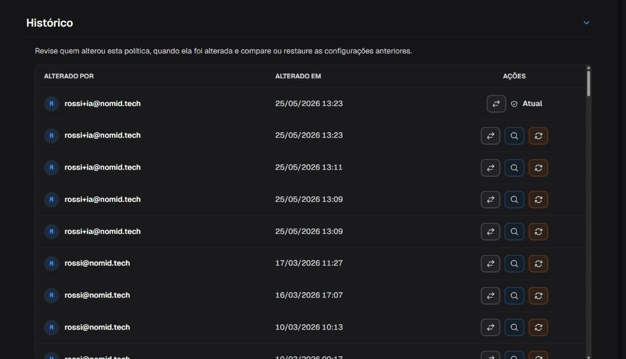Collapse the Histórico section chevron
Viewport: 626px width, 359px height.
pyautogui.click(x=586, y=23)
